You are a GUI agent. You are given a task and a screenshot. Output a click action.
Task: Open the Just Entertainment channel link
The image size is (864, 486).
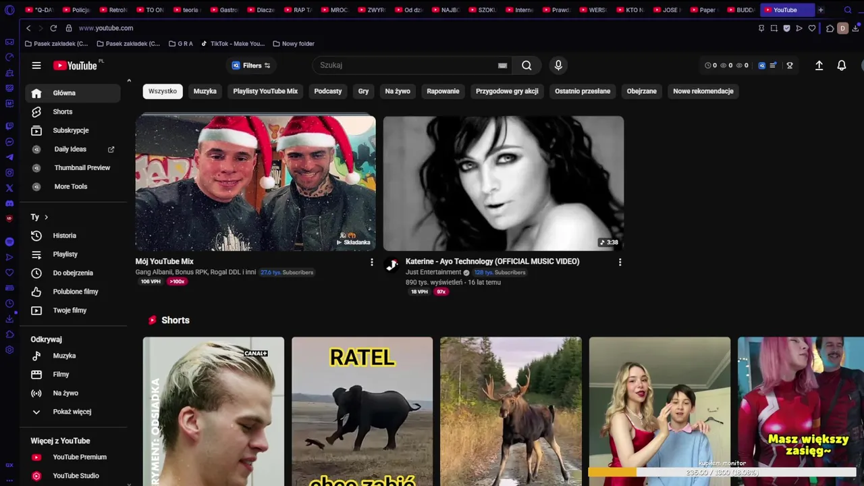pos(433,272)
